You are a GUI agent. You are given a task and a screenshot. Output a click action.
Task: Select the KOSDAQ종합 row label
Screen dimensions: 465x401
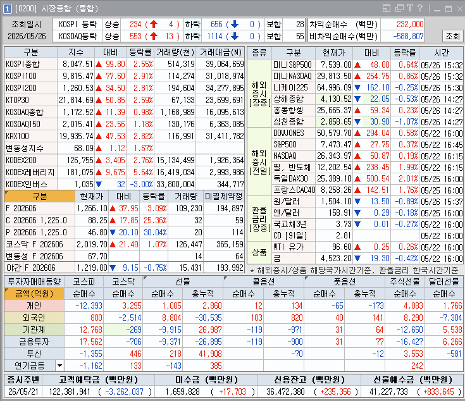pyautogui.click(x=30, y=112)
